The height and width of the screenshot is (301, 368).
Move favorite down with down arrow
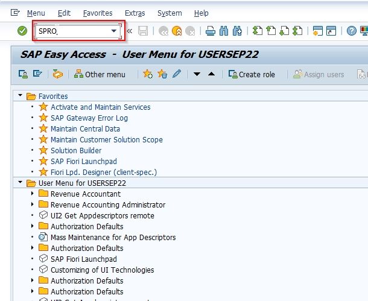197,74
